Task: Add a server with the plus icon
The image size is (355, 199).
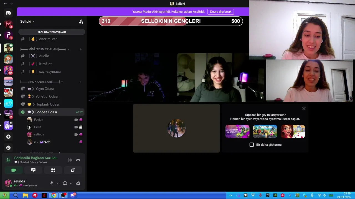Action: point(8,137)
